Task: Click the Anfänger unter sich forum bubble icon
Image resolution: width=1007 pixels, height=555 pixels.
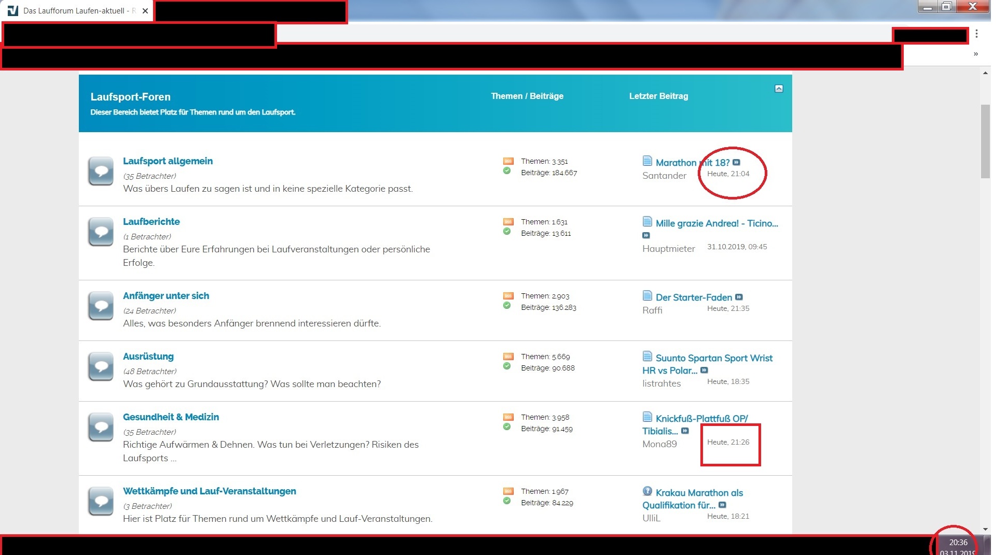Action: [101, 306]
